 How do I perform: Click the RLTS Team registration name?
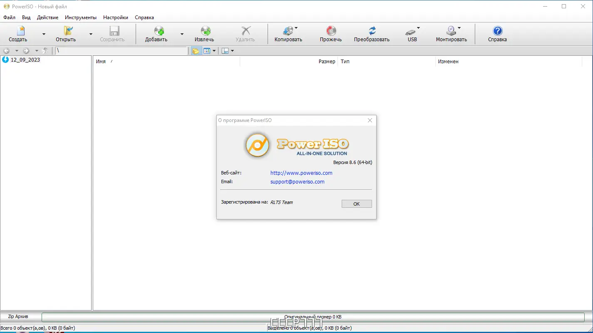pos(282,202)
